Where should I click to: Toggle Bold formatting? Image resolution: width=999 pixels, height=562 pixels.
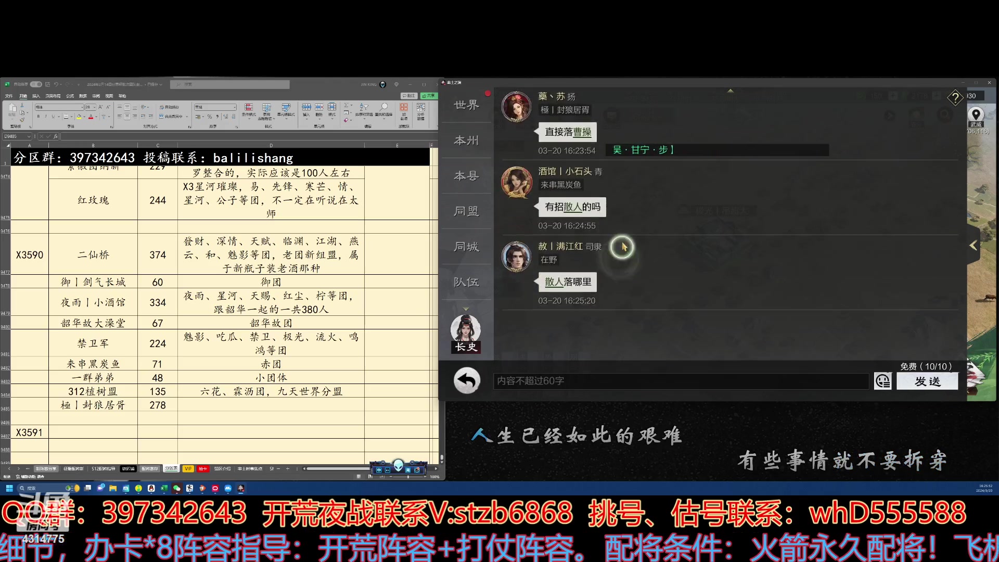tap(38, 117)
